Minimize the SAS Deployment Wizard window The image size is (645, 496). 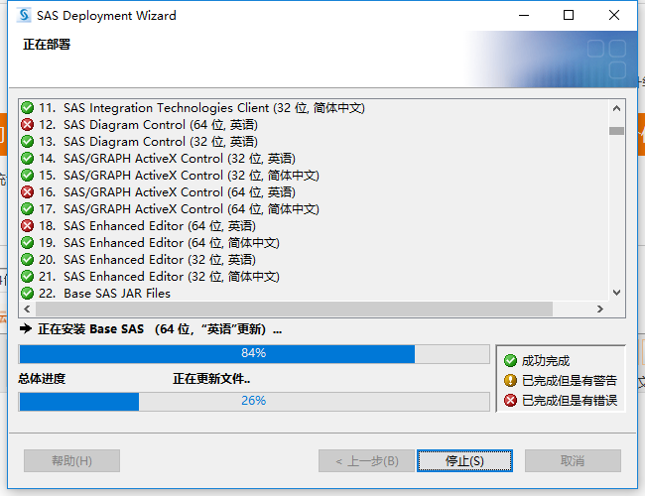524,15
